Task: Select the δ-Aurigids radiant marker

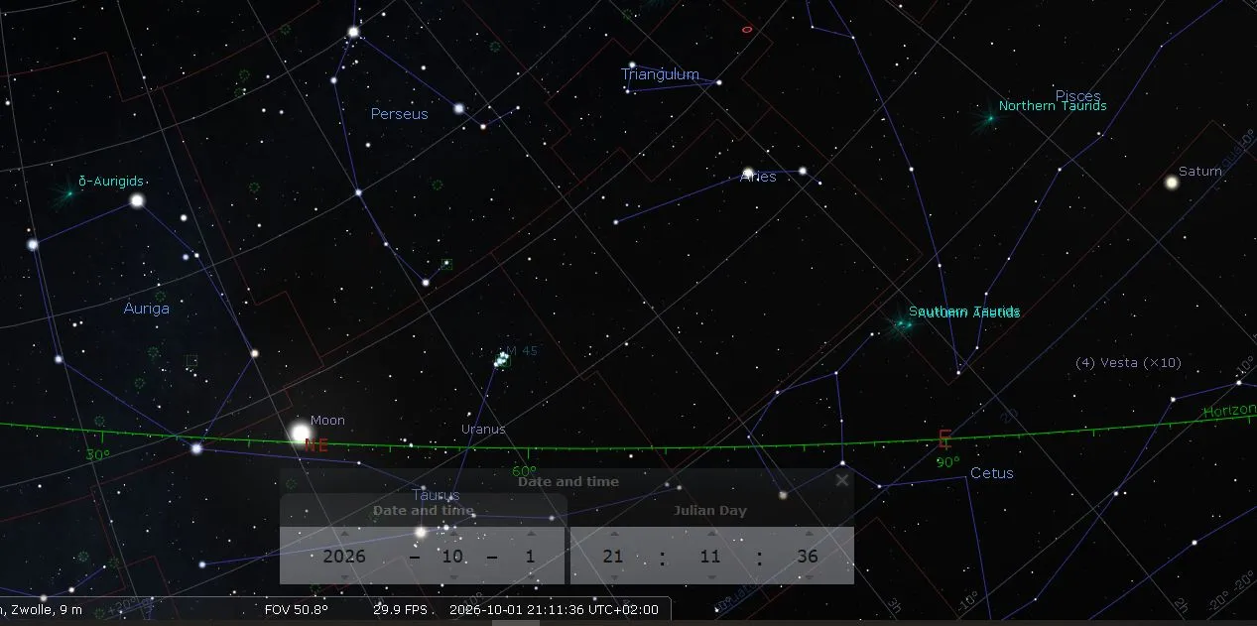Action: point(68,193)
